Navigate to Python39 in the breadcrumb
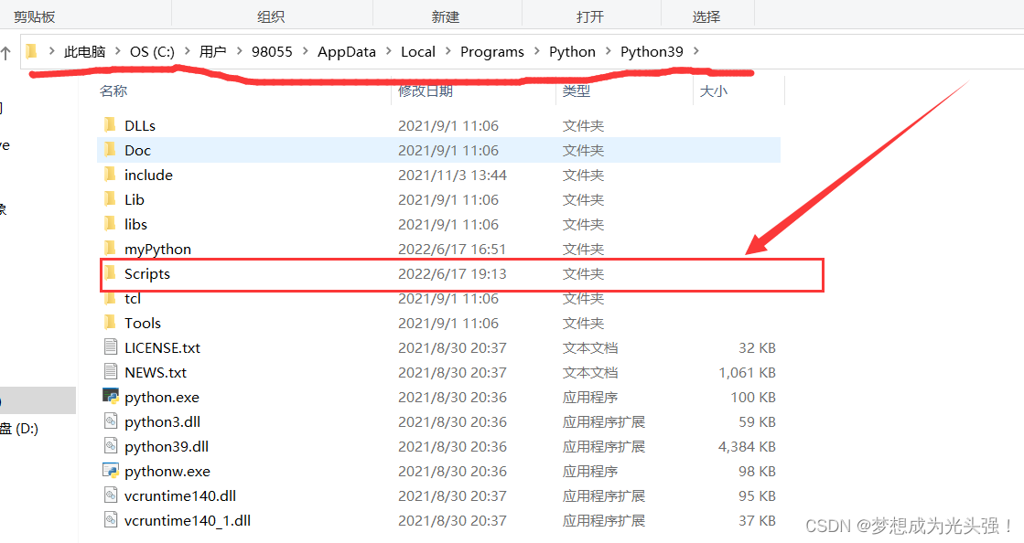The height and width of the screenshot is (543, 1024). pos(652,51)
